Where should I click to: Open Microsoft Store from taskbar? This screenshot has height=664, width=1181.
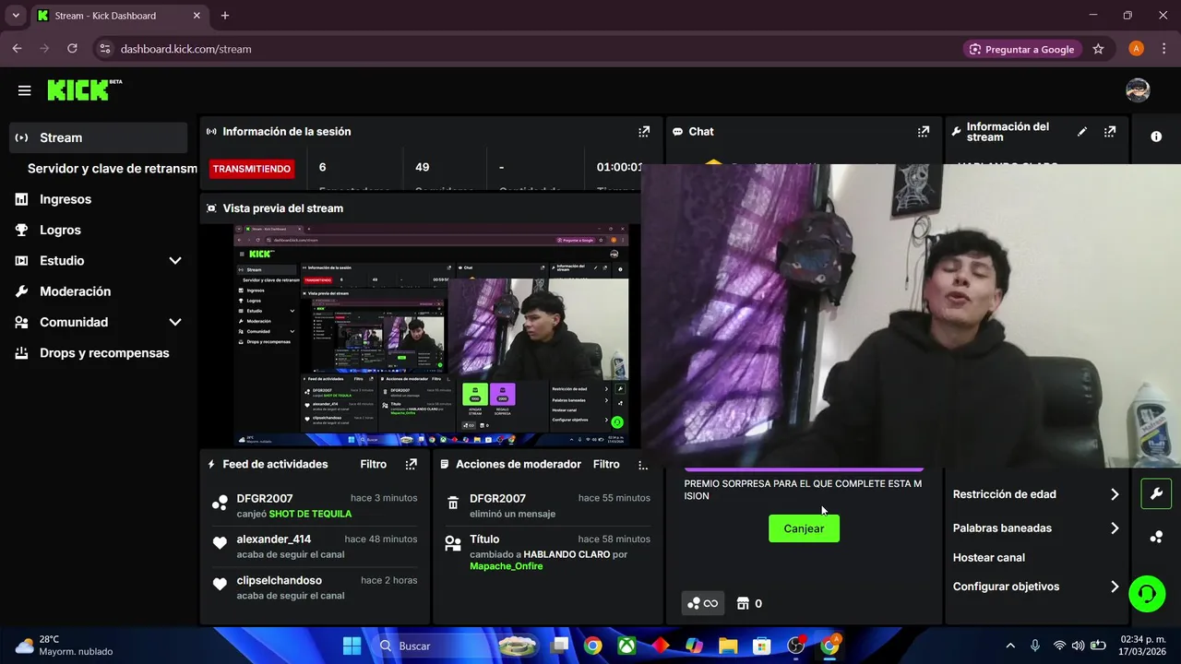click(x=761, y=646)
